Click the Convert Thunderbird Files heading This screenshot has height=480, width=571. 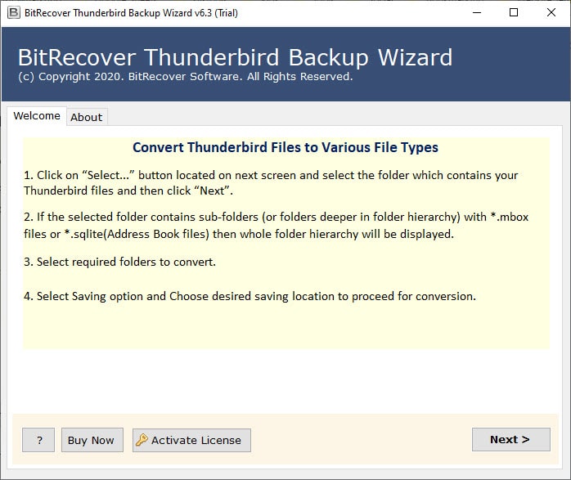coord(285,147)
